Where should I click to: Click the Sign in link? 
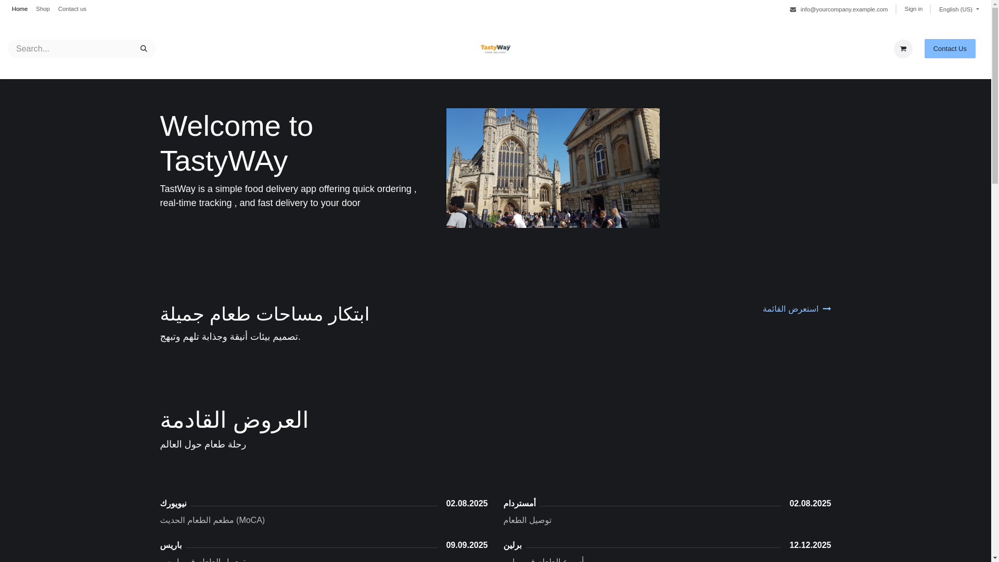tap(913, 9)
